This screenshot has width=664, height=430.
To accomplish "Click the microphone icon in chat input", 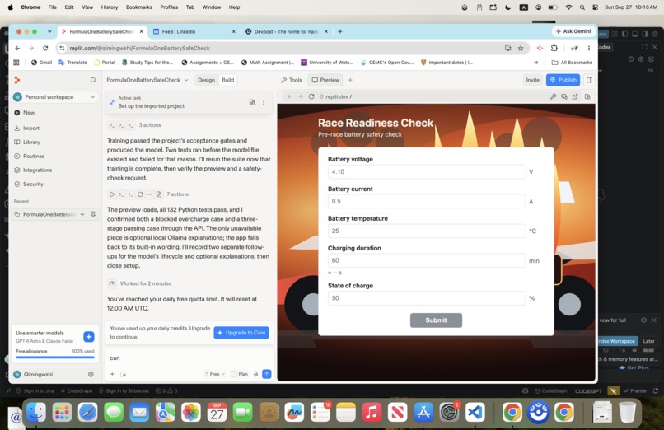I will (x=255, y=374).
